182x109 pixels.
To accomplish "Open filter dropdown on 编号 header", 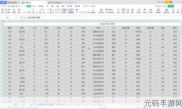I will (x=15, y=28).
